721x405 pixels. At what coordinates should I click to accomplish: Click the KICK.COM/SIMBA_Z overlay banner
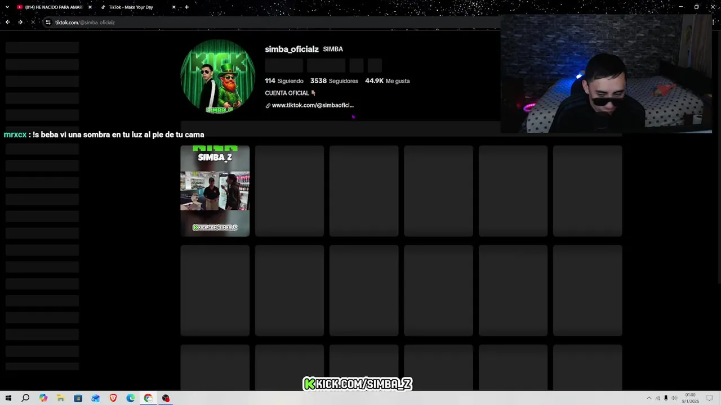click(x=358, y=384)
